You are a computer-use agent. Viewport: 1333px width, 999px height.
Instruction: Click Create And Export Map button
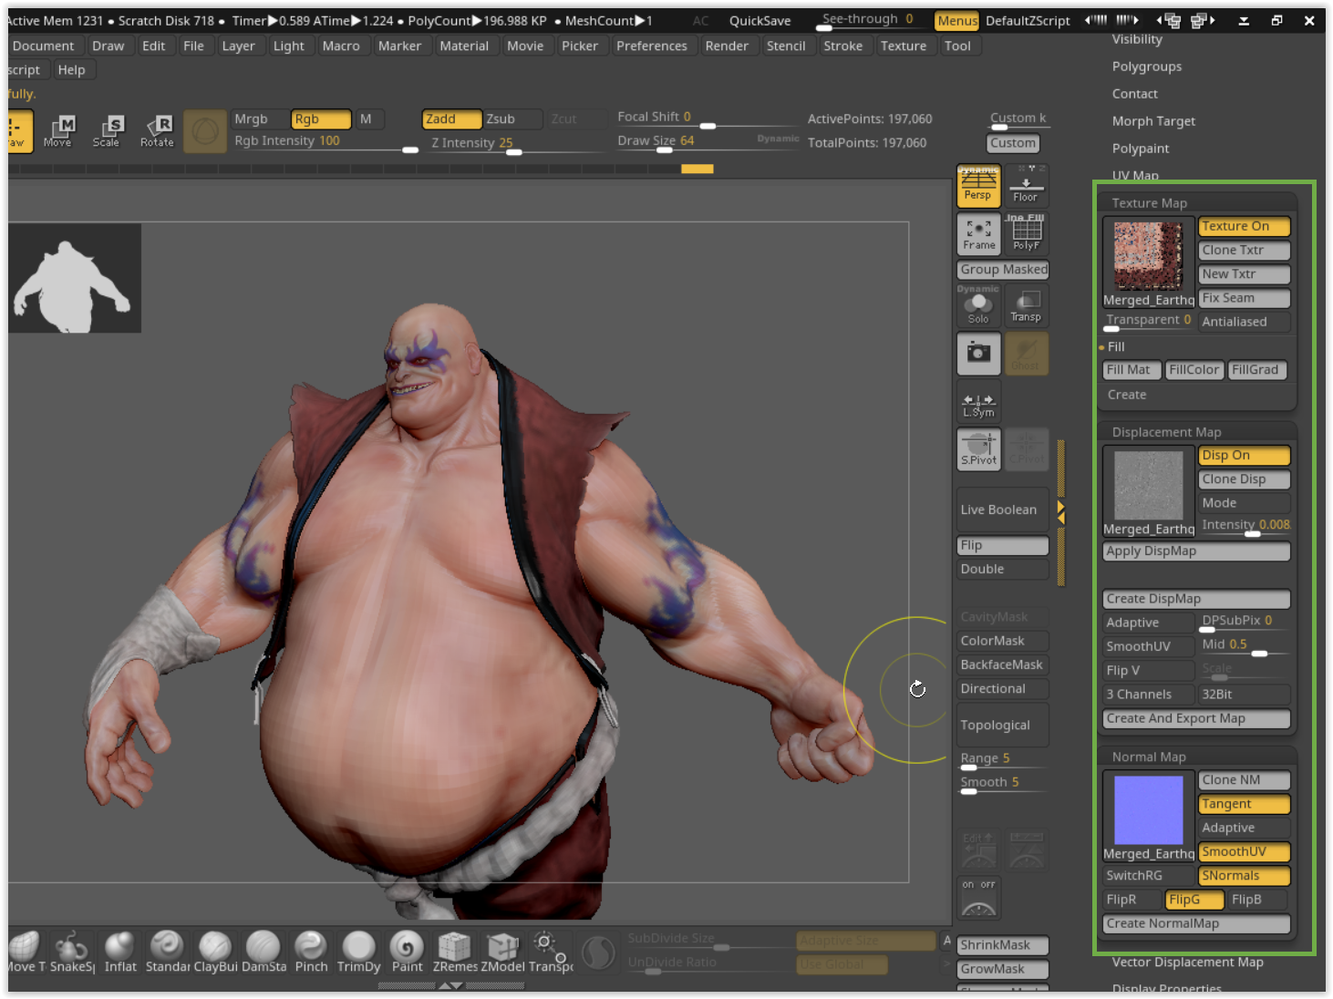coord(1196,718)
